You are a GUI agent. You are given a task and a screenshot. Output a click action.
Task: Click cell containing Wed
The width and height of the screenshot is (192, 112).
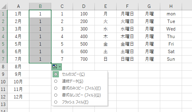[171, 29]
